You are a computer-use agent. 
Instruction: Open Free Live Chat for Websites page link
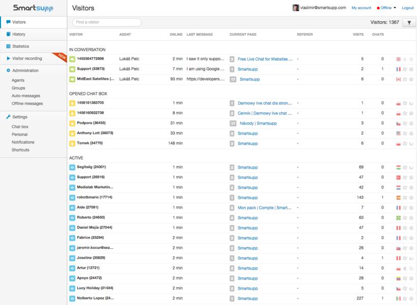pos(265,59)
